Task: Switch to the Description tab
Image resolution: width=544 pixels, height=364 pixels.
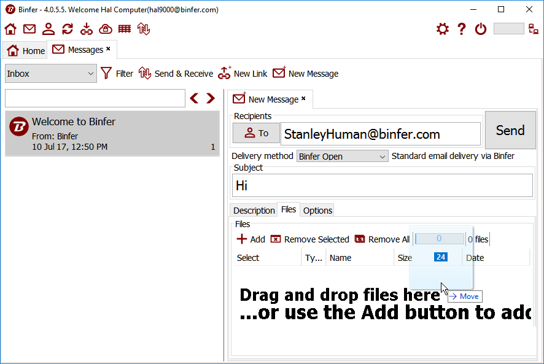Action: click(254, 211)
